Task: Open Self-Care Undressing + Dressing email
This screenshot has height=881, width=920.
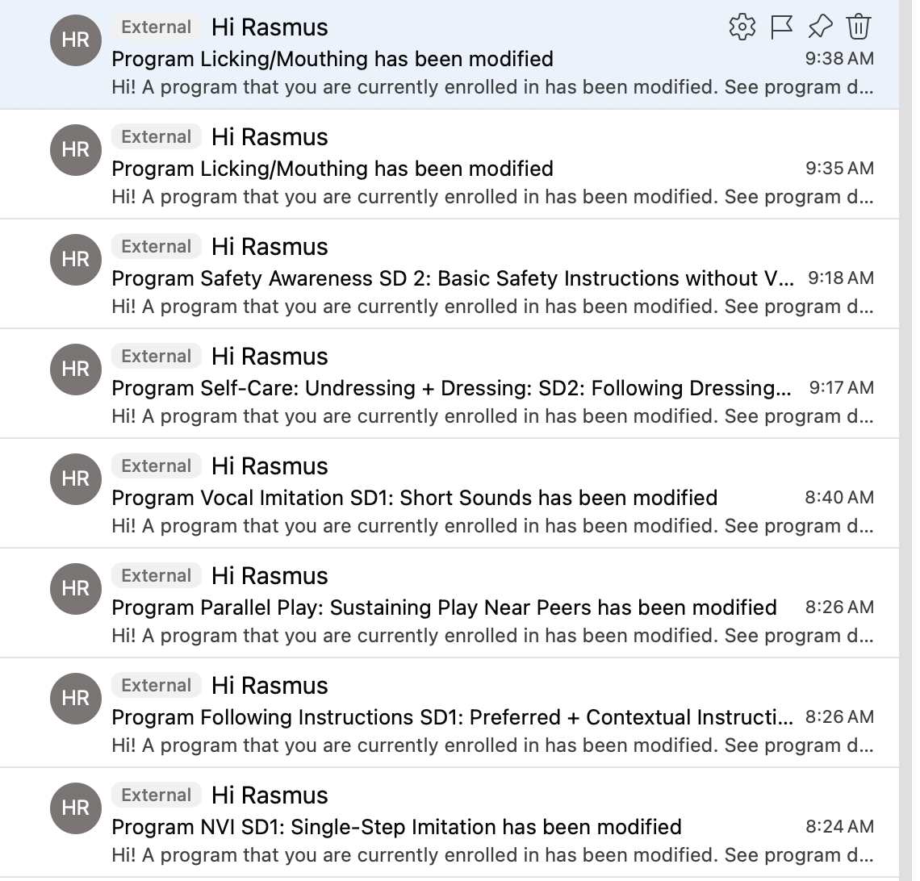Action: tap(450, 383)
